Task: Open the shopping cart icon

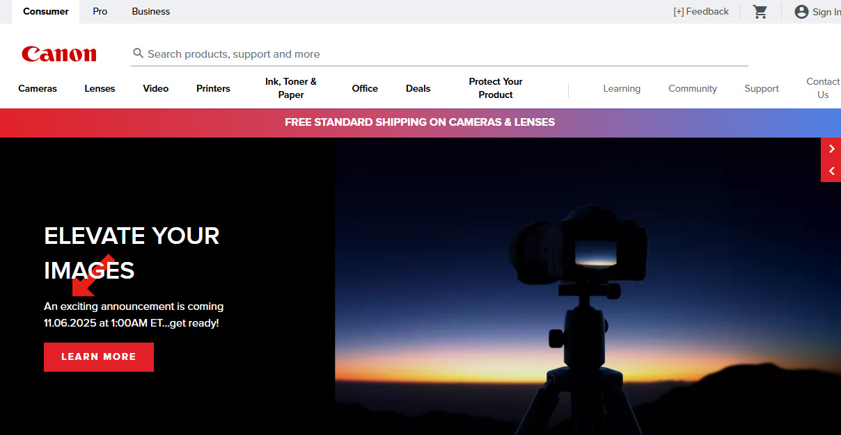Action: 760,12
